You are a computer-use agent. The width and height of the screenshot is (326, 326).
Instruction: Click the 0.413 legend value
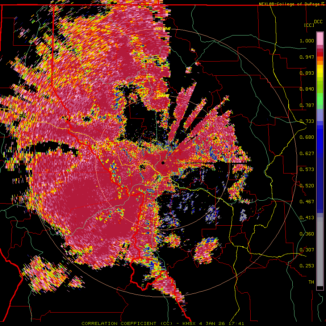pos(307,218)
